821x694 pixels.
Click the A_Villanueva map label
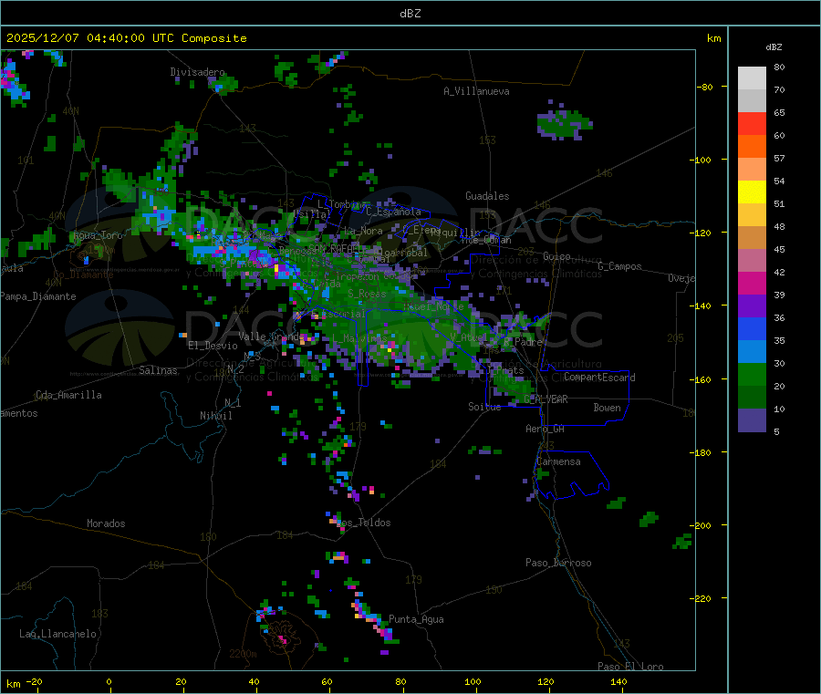tap(476, 91)
